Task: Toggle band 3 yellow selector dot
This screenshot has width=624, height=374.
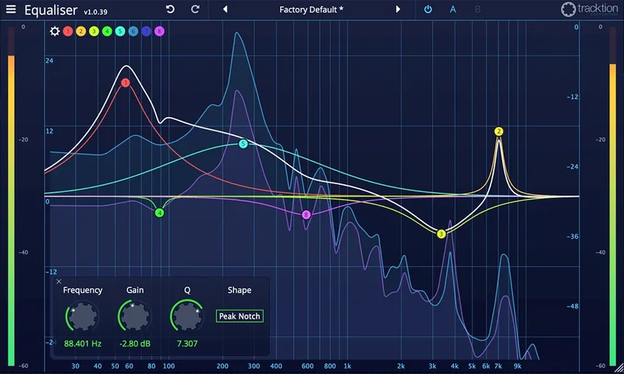Action: point(94,31)
